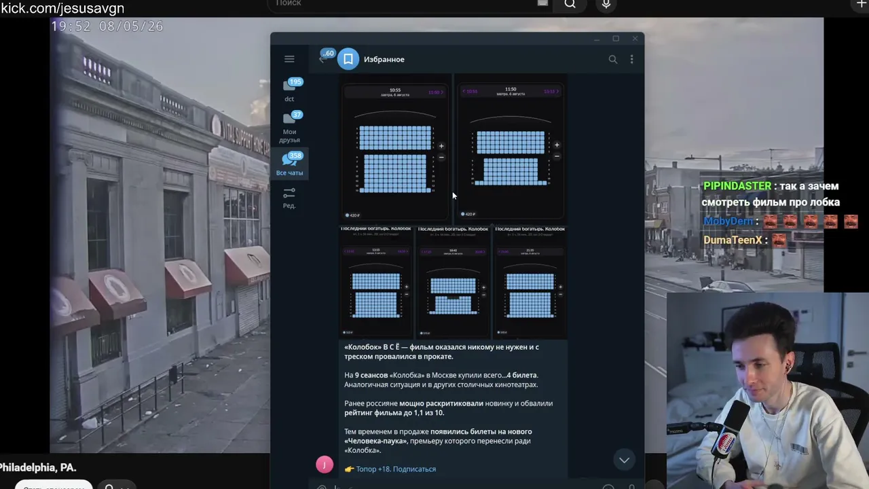Screen dimensions: 869x489
Task: Click the bold «Человека-паука» text
Action: [375, 441]
